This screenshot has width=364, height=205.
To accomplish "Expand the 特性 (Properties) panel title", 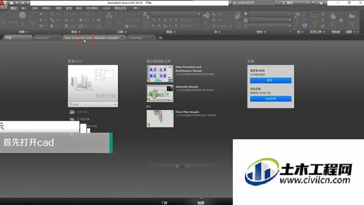I will coord(261,32).
